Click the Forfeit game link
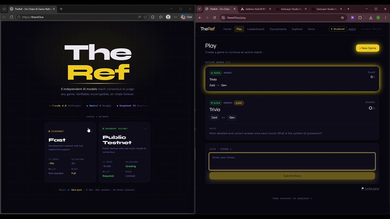 370,189
